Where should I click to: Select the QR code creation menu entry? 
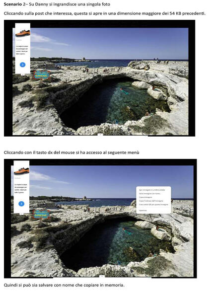click(x=153, y=205)
